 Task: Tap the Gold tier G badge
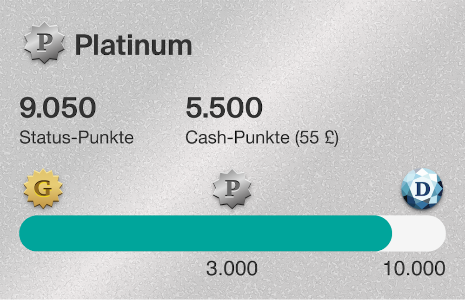point(43,189)
